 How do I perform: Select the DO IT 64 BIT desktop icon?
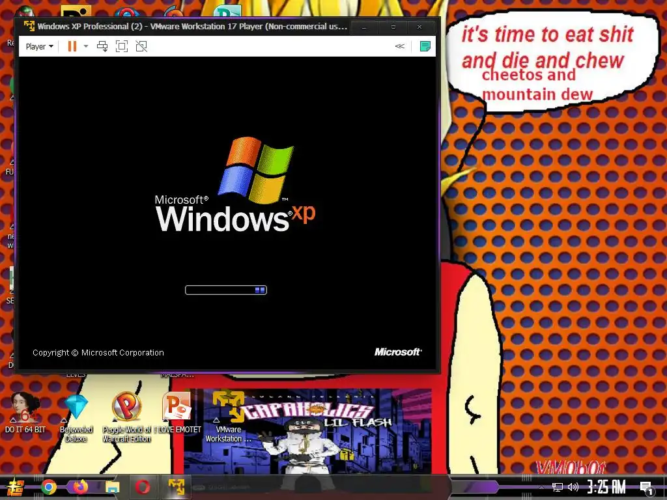[x=25, y=412]
